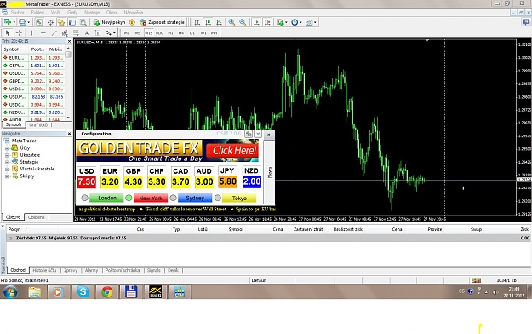Image resolution: width=532 pixels, height=334 pixels.
Task: Open the Grafy menu
Action: [72, 13]
